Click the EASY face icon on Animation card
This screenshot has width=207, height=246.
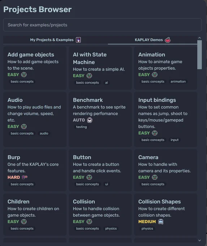(x=155, y=75)
